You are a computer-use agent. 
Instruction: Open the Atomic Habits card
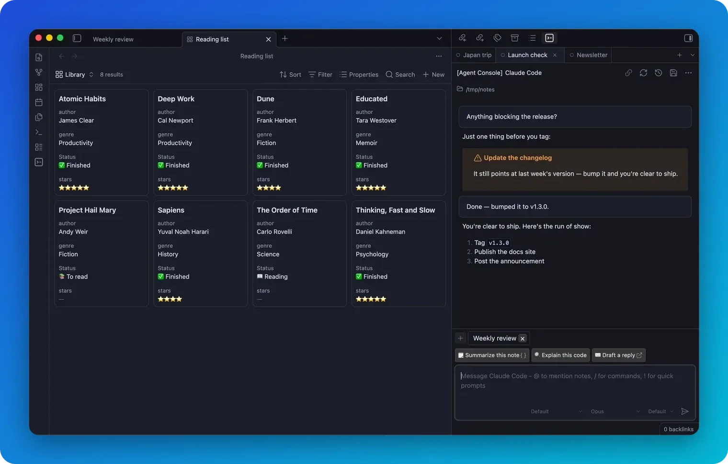pos(102,143)
